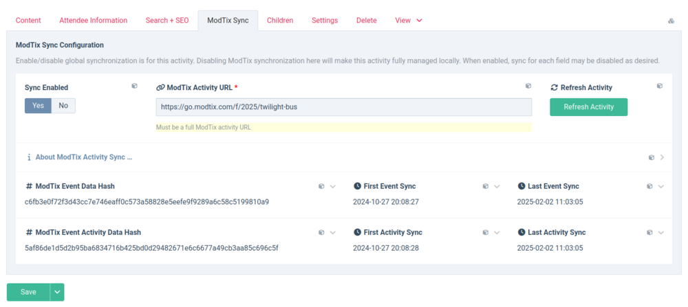Open the Search + SEO tab
Screen dimensions: 688x307
tap(166, 21)
